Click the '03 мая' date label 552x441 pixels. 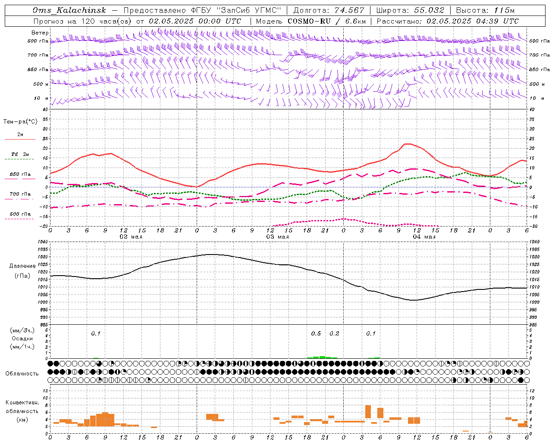click(277, 237)
